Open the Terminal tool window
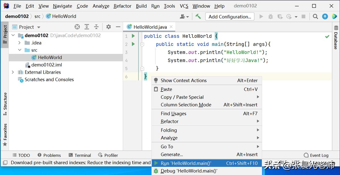The height and width of the screenshot is (175, 340). [x=80, y=155]
